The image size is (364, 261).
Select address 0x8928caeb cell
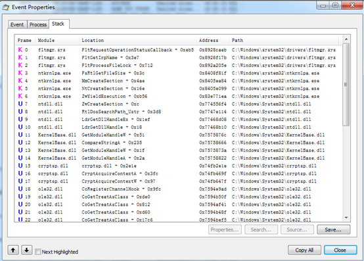point(213,50)
